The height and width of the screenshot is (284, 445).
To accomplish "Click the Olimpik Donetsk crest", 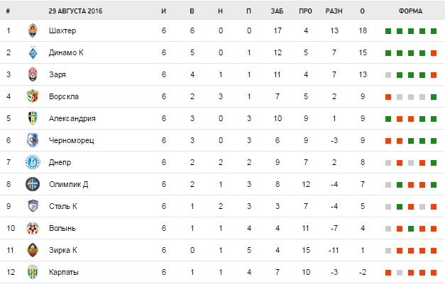I will pyautogui.click(x=32, y=184).
